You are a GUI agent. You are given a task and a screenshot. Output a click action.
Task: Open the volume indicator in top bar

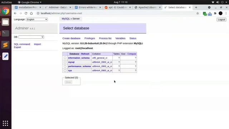click(x=218, y=2)
